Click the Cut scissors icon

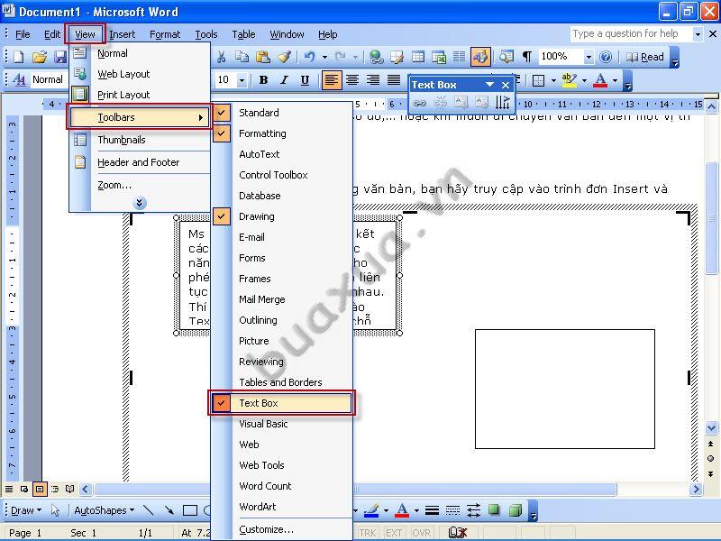[221, 57]
